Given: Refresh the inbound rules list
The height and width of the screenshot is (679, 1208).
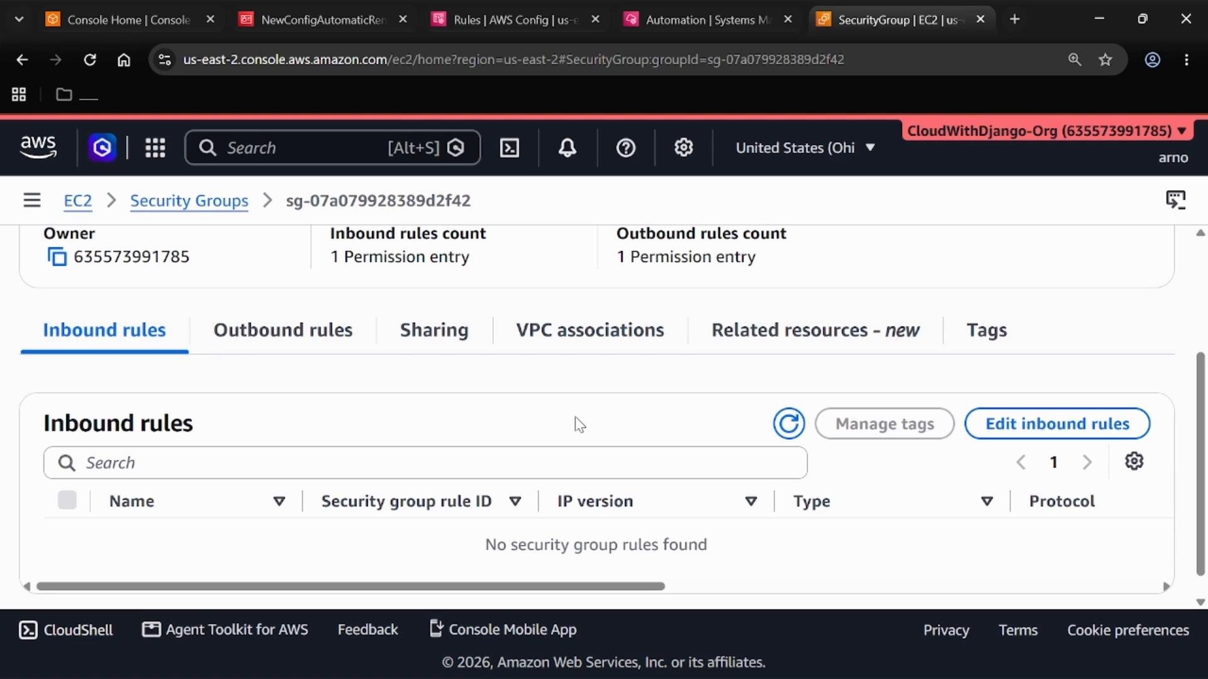Looking at the screenshot, I should tap(789, 424).
